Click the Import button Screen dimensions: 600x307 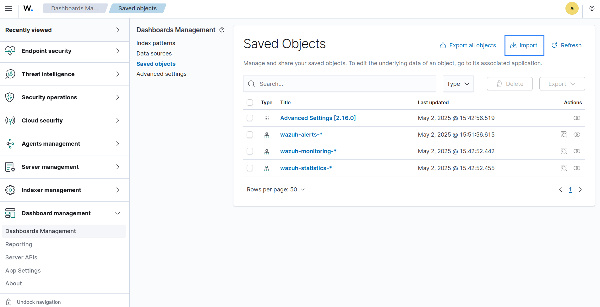(x=524, y=45)
